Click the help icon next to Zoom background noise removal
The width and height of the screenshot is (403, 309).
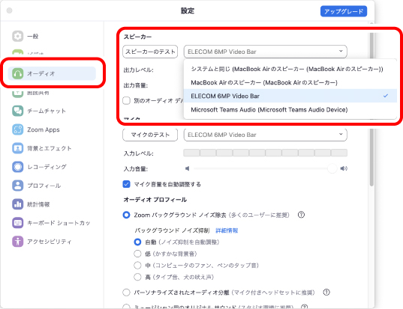coord(301,215)
